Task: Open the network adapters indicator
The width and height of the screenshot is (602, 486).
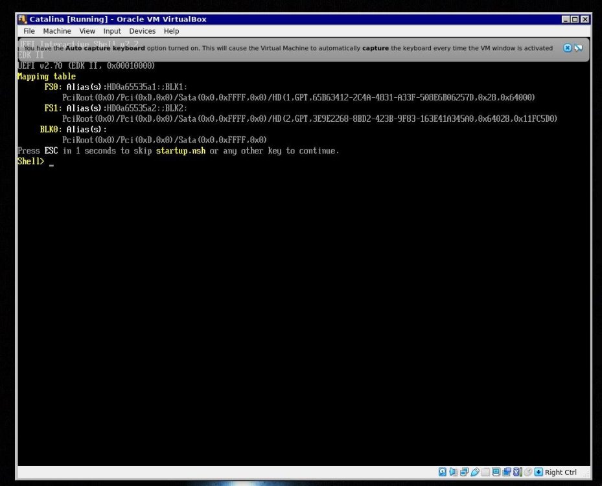Action: [464, 472]
